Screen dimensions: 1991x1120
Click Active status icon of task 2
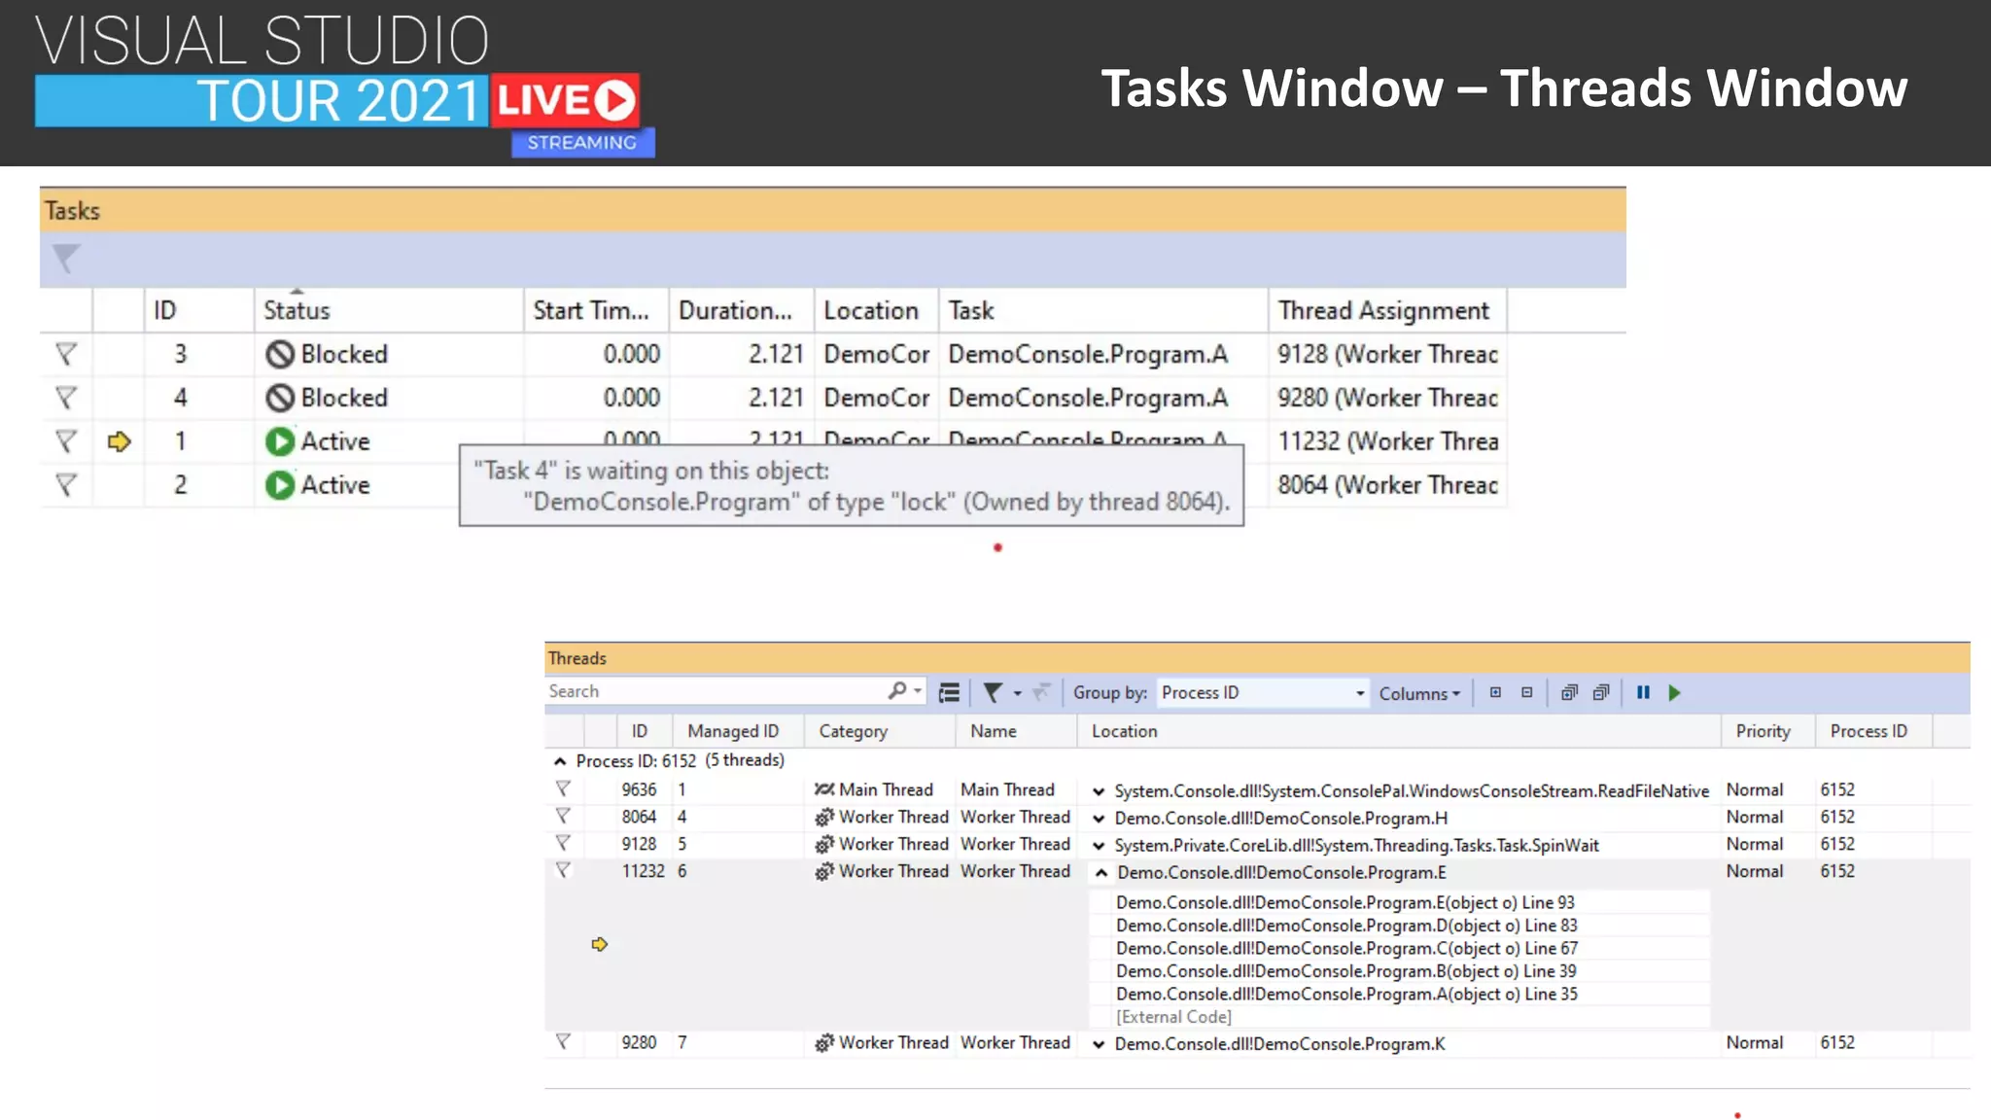(x=280, y=484)
